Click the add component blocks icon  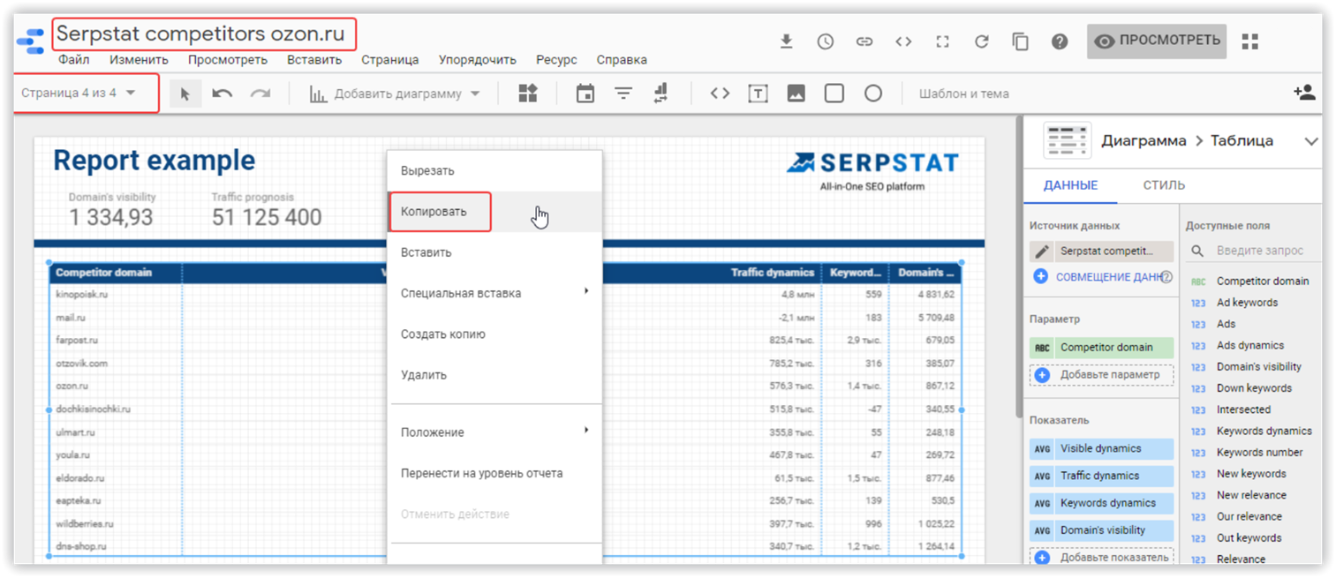(528, 94)
